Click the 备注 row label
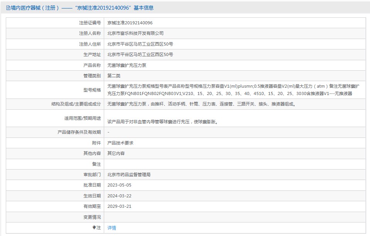This screenshot has height=236, width=370. tap(96, 164)
